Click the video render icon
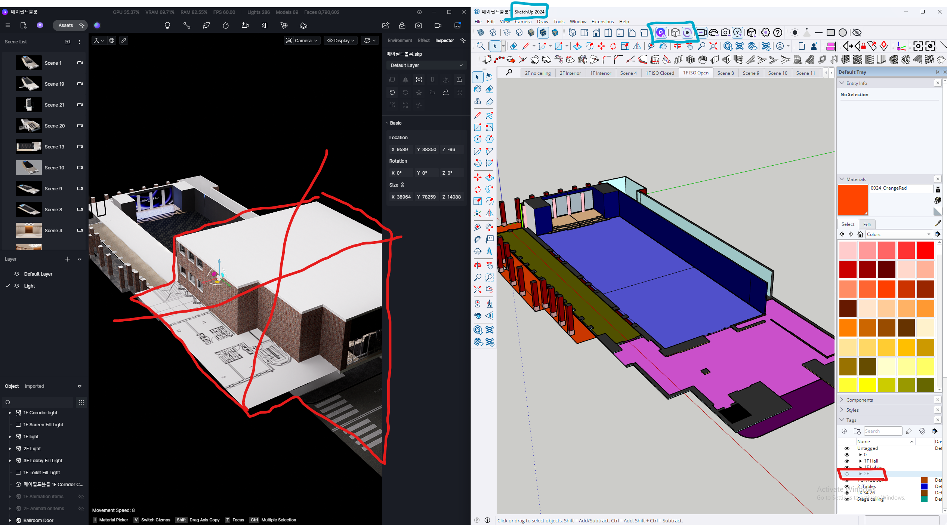Image resolution: width=947 pixels, height=525 pixels. pos(438,25)
